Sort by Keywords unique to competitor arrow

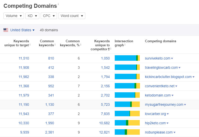(109, 49)
